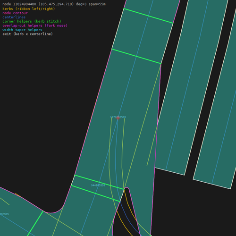Click the way label 344165593
Screen dimensions: 236x236
click(x=98, y=185)
